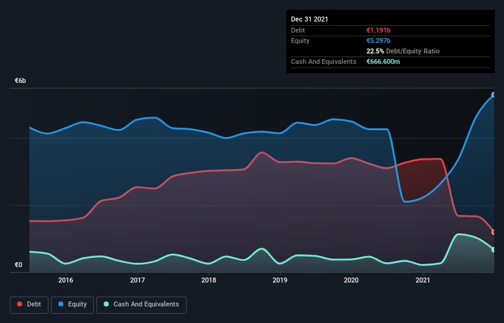Click the 2017 x-axis label
Viewport: 504px width, 323px height.
click(x=138, y=280)
